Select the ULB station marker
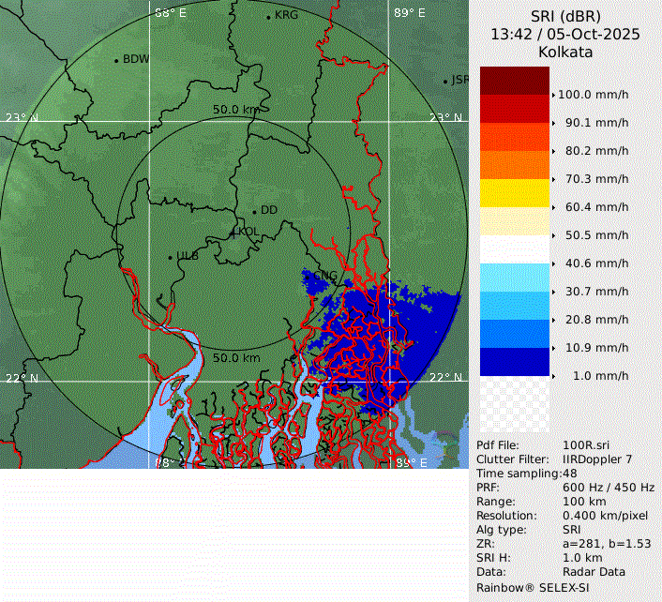662x602 pixels. (170, 257)
